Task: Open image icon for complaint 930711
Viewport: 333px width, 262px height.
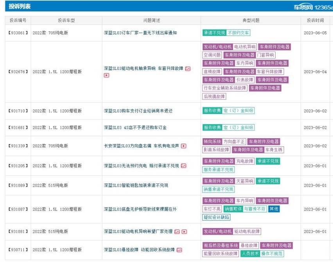Action: [179, 250]
